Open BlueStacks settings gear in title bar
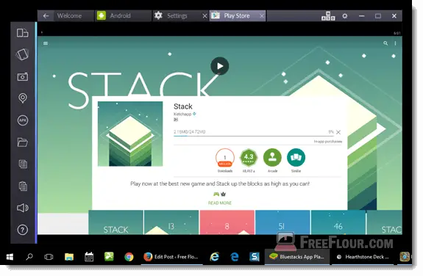This screenshot has height=276, width=423. [345, 16]
